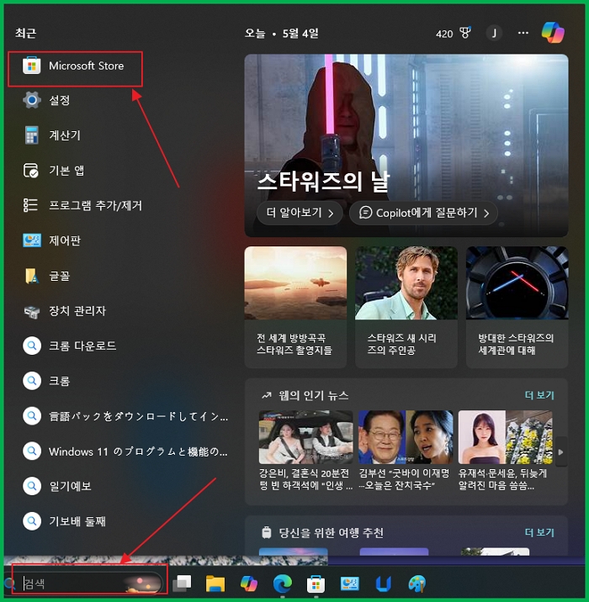589x602 pixels.
Task: Open news story 김부선 굿바이 이재명
Action: click(x=405, y=451)
